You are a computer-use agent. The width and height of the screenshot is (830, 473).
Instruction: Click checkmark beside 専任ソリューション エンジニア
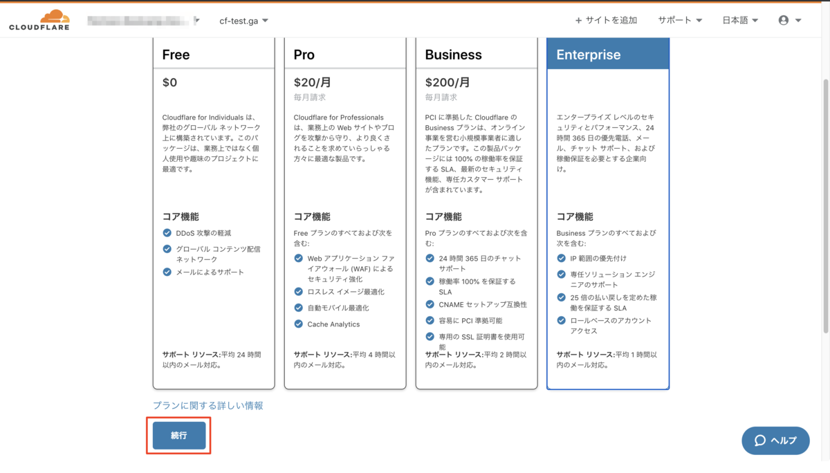[x=561, y=275]
